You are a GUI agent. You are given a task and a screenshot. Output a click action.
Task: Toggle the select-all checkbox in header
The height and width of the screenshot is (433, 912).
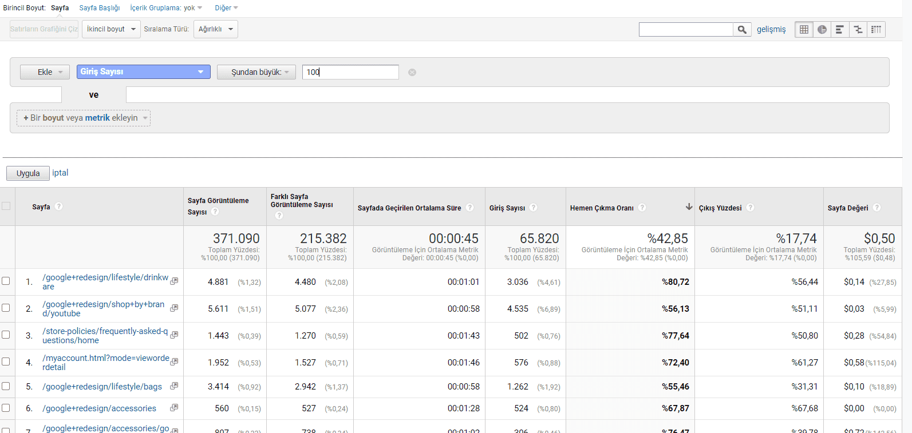pyautogui.click(x=6, y=206)
